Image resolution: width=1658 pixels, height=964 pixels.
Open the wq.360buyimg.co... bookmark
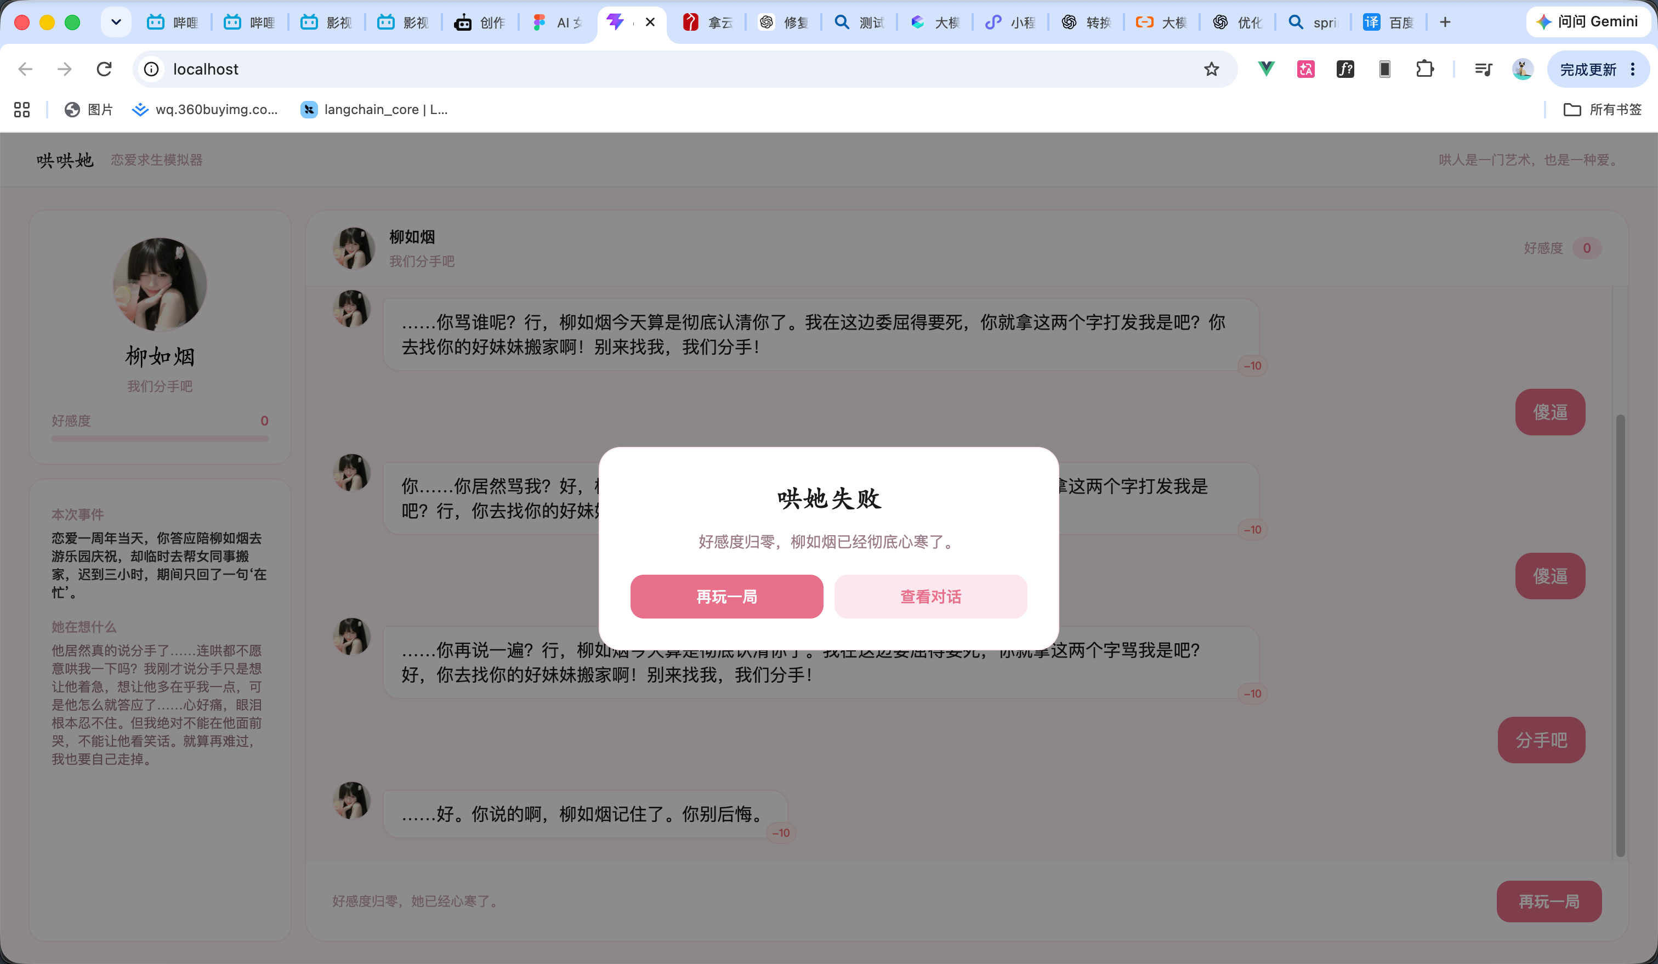coord(205,109)
